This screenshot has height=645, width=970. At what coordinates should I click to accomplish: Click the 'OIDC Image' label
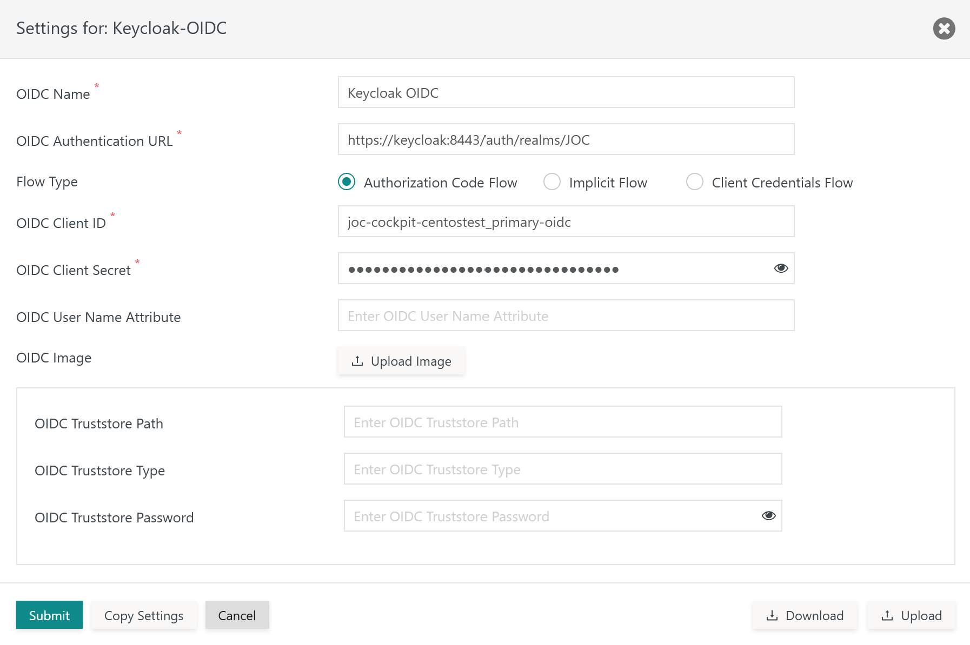point(54,358)
